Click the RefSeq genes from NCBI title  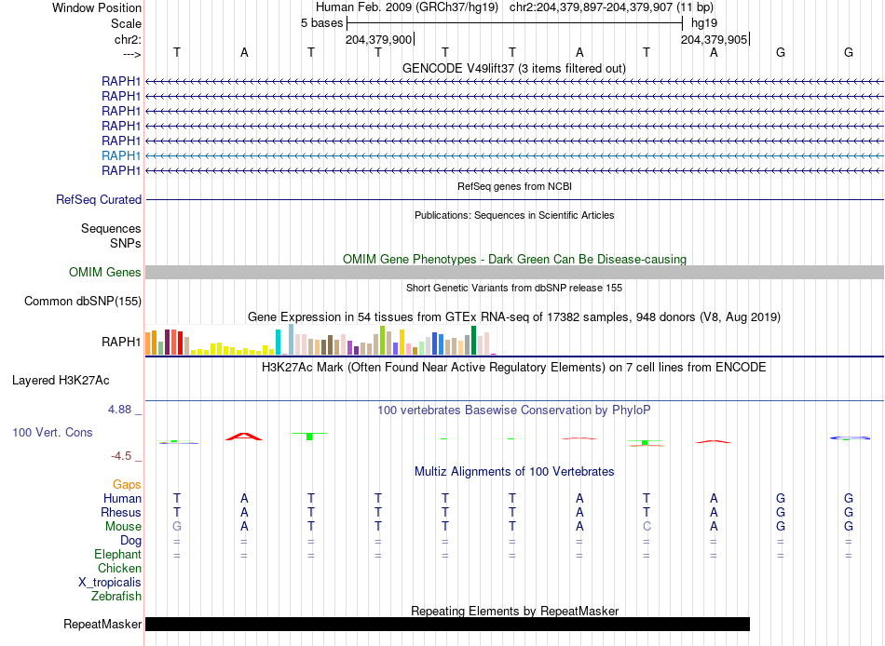pos(514,186)
